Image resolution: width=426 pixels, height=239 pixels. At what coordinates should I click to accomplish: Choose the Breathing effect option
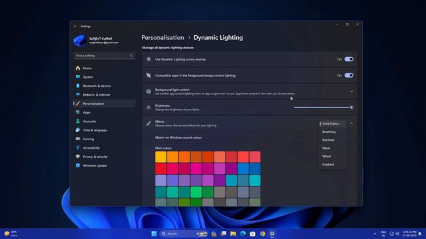point(333,131)
